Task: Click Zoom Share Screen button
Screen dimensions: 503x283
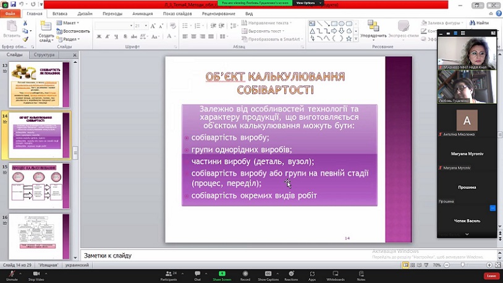Action: click(222, 276)
